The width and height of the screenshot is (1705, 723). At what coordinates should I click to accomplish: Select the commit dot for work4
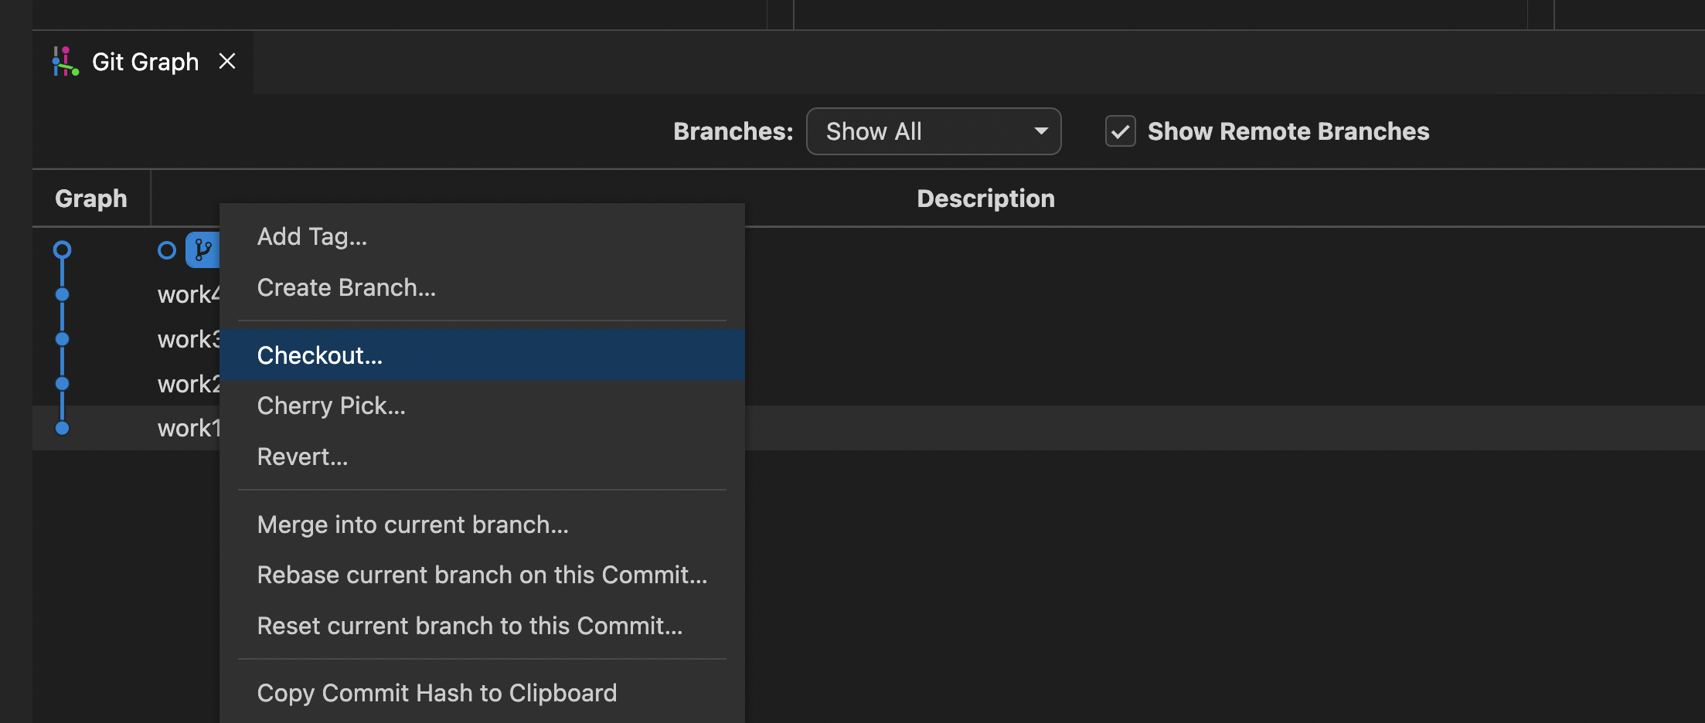(x=62, y=294)
